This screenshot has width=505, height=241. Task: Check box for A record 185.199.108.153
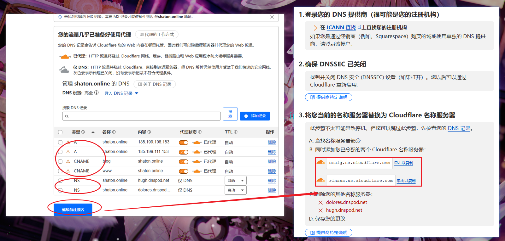click(60, 142)
